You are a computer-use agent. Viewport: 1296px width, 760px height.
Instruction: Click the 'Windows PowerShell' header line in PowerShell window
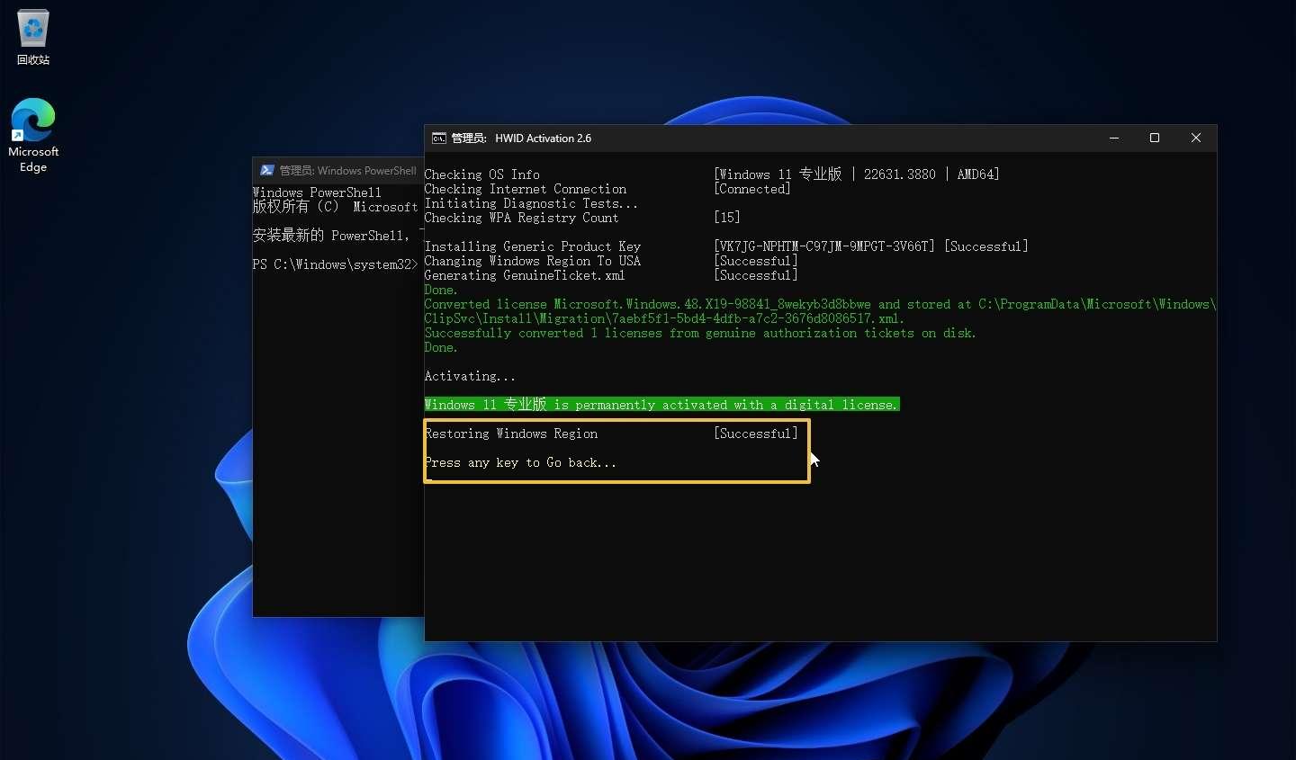[x=317, y=192]
